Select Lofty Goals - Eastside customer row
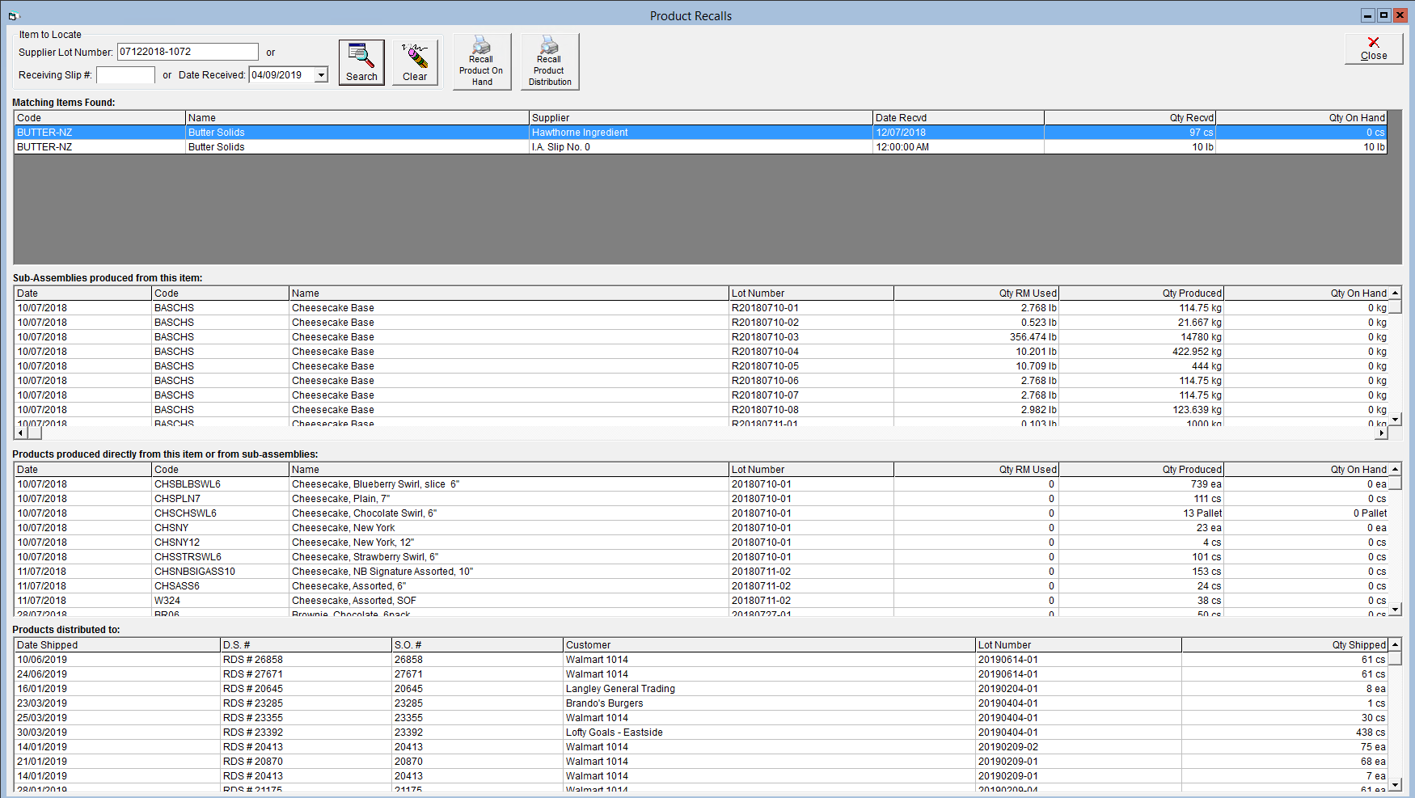1415x798 pixels. (701, 733)
